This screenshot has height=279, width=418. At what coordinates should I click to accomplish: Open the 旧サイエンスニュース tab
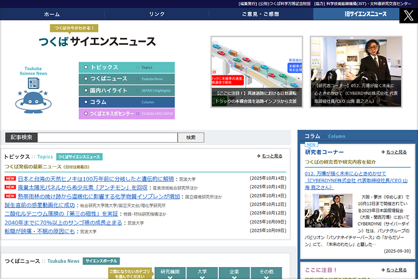pyautogui.click(x=366, y=14)
